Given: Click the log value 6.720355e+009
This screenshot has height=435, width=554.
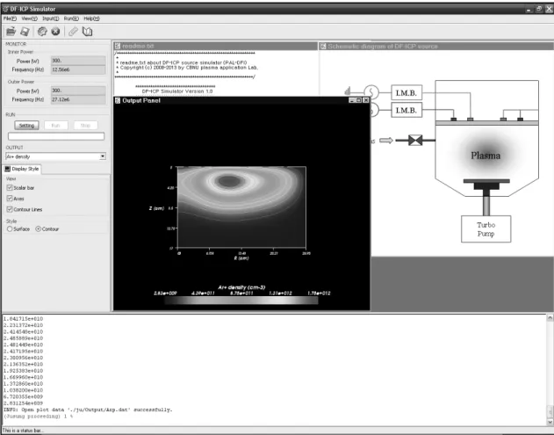Looking at the screenshot, I should pyautogui.click(x=23, y=396).
